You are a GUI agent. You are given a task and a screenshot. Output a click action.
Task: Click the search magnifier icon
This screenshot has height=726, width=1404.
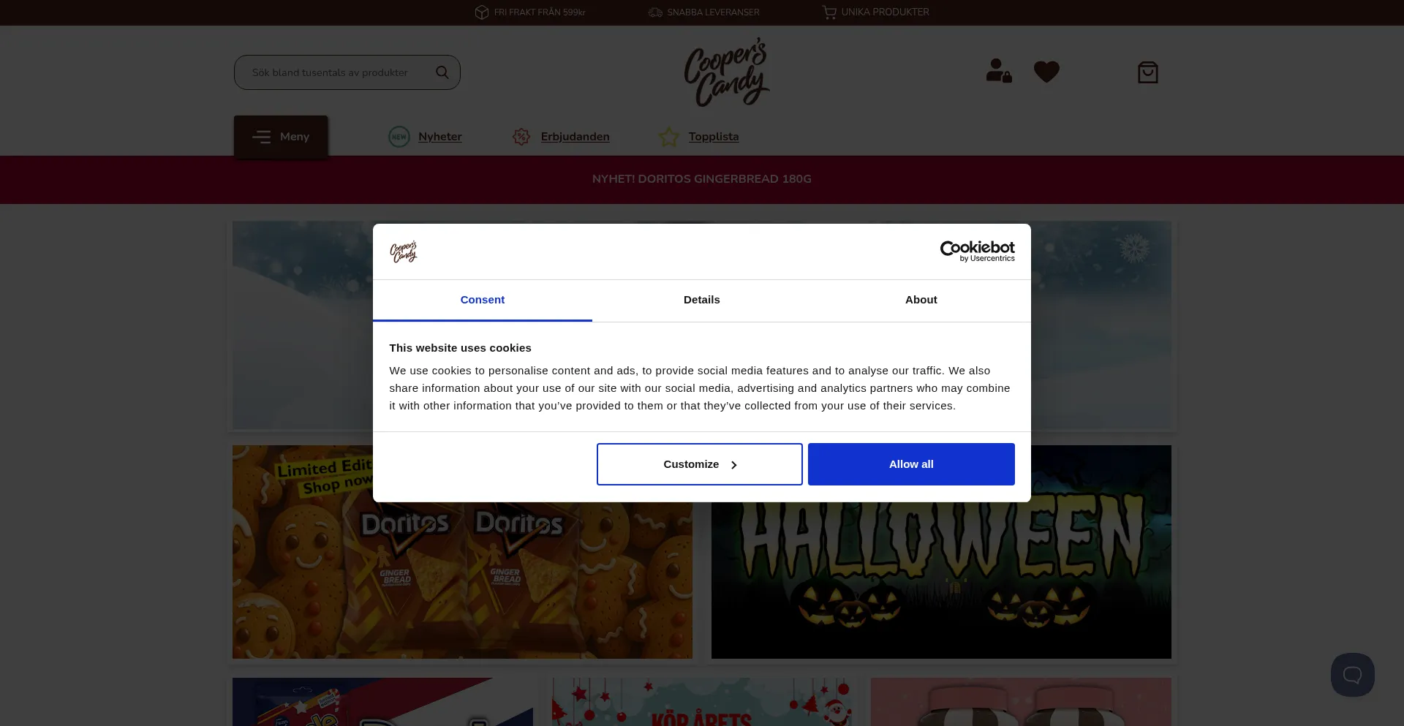[442, 72]
